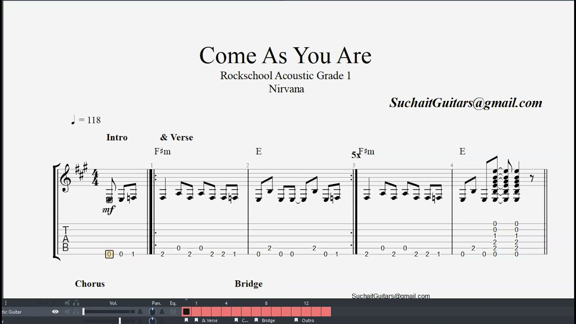576x324 pixels.
Task: Toggle visibility eye of Acoustic Guitar track
Action: pyautogui.click(x=55, y=311)
